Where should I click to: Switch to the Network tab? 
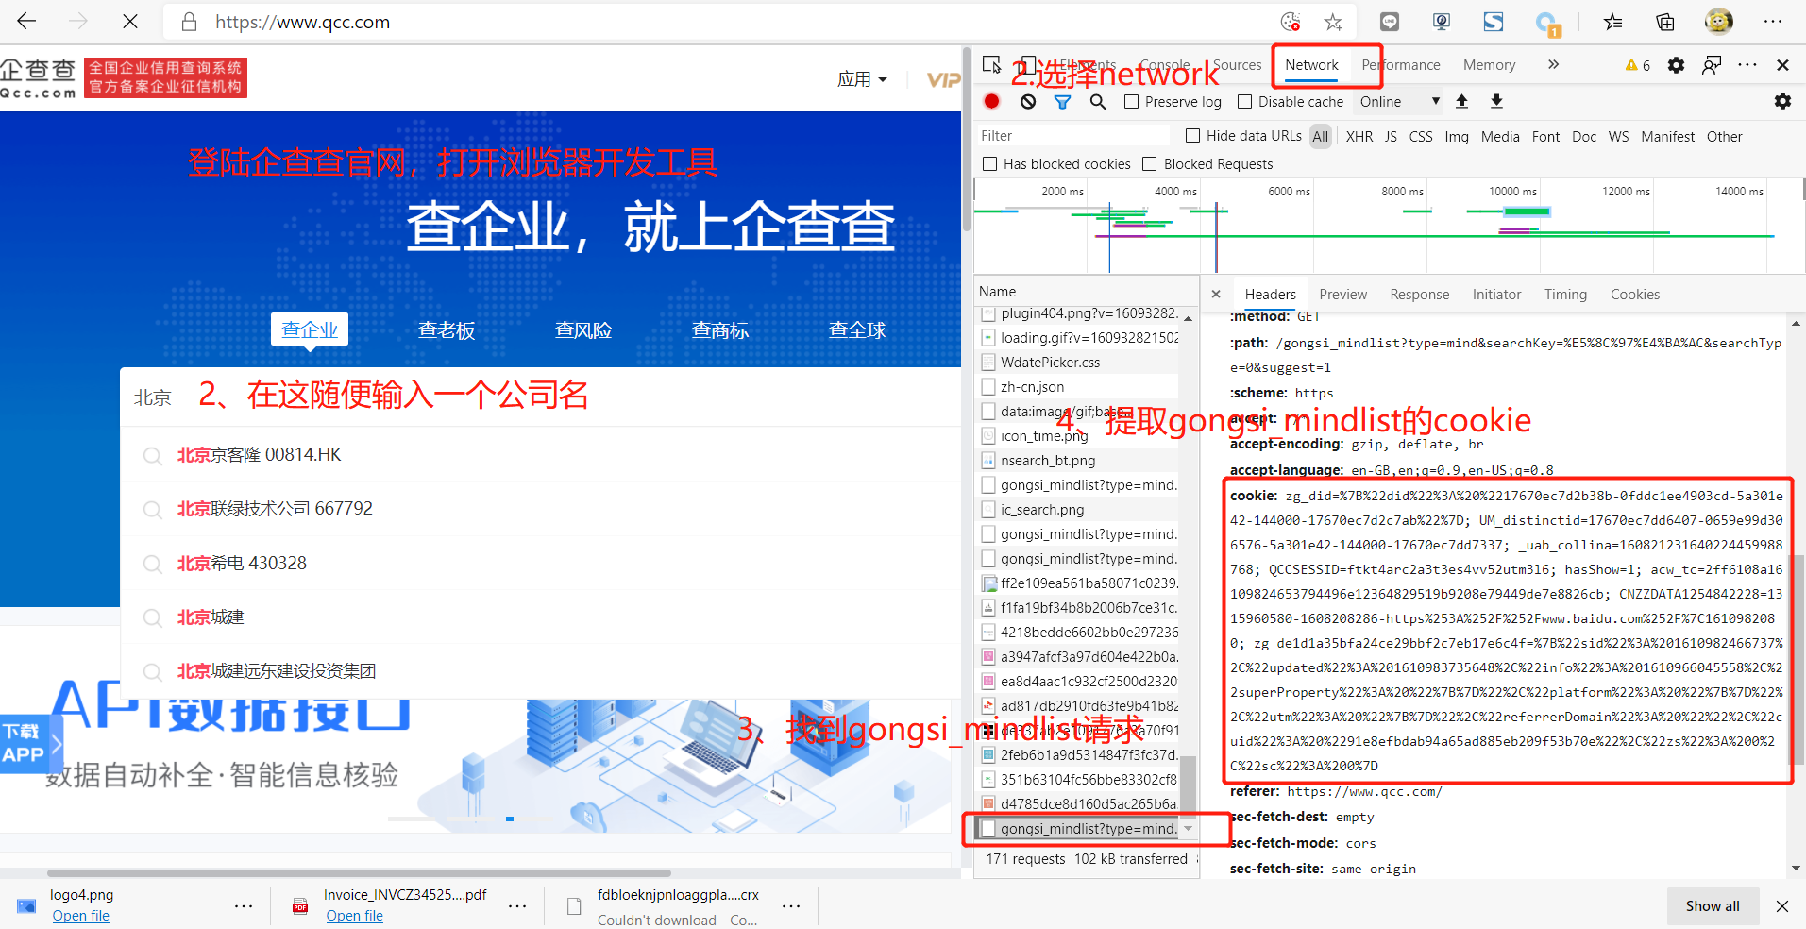point(1311,65)
